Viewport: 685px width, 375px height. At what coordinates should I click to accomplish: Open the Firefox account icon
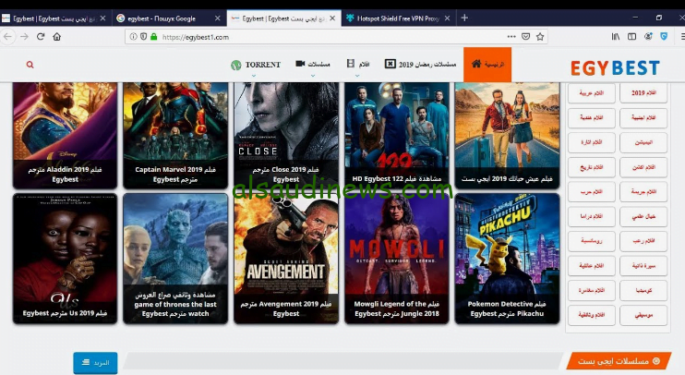(x=648, y=37)
